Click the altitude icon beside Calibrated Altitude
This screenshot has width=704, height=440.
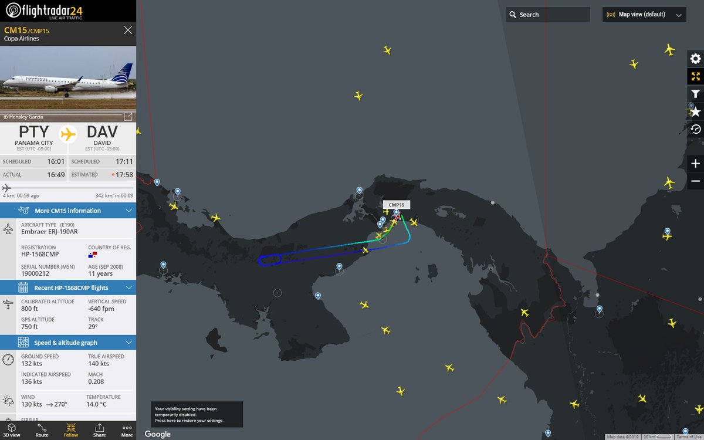[8, 304]
